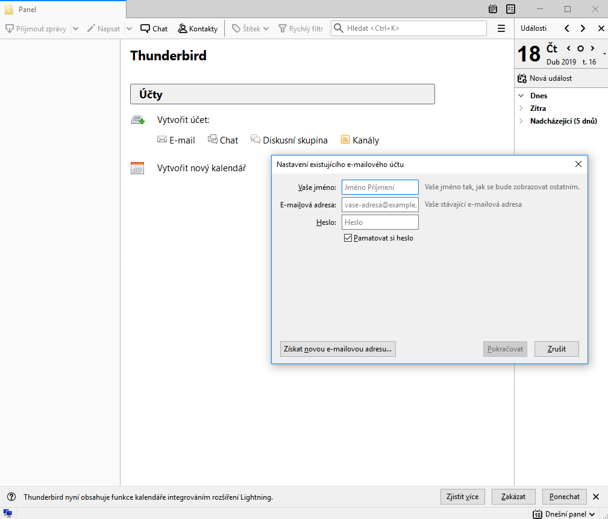Go to next day in mini calendar
The image size is (608, 519).
tap(592, 48)
